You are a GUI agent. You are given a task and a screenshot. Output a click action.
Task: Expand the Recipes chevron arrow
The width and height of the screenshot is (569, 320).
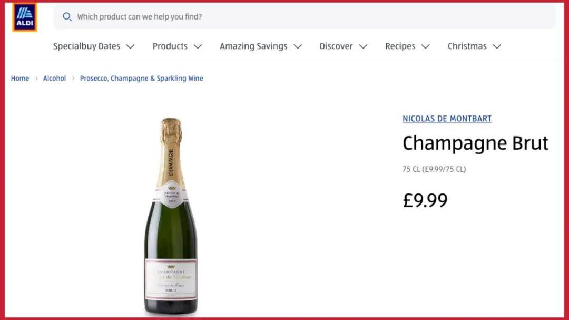[x=426, y=46]
